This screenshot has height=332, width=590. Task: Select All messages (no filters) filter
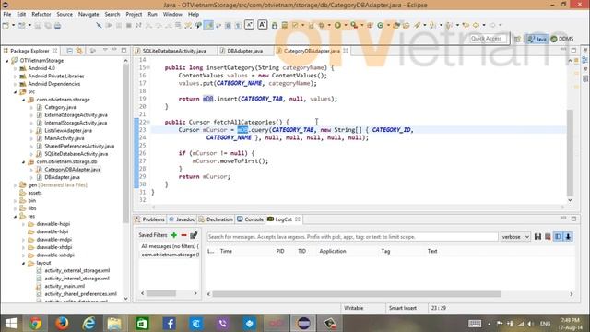tap(170, 246)
